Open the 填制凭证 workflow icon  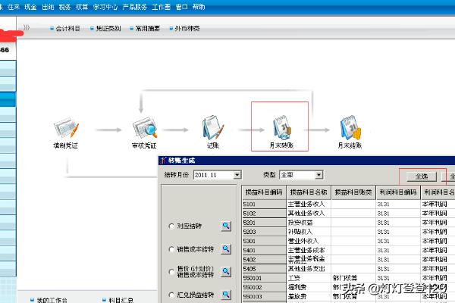66,133
